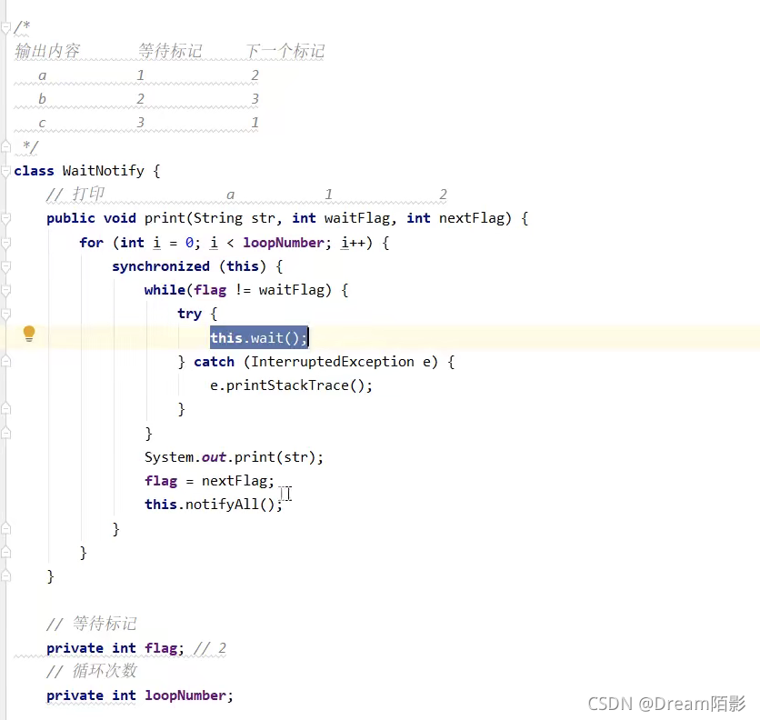Image resolution: width=760 pixels, height=720 pixels.
Task: Click the '下一个标记' comment header
Action: [285, 51]
